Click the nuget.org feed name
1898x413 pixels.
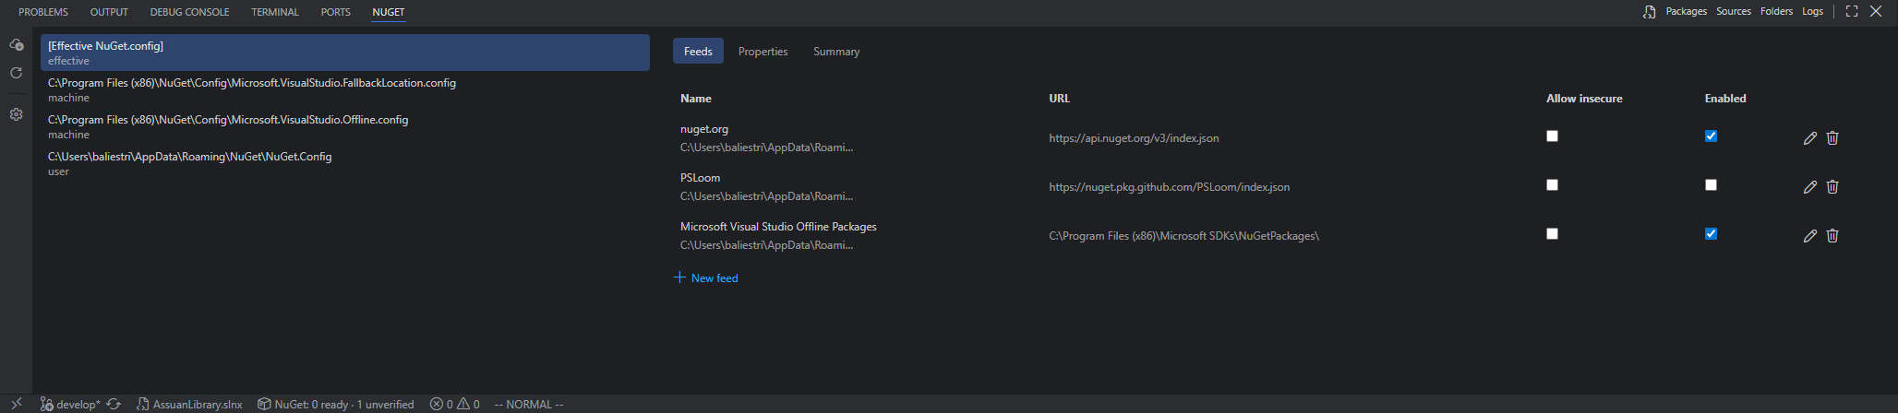(x=704, y=129)
